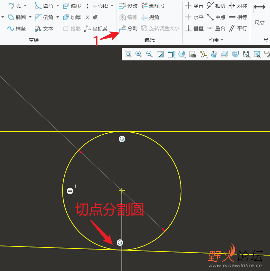Toggle the shaded closed loops icon
Screen dimensions: 270x271
pyautogui.click(x=225, y=54)
